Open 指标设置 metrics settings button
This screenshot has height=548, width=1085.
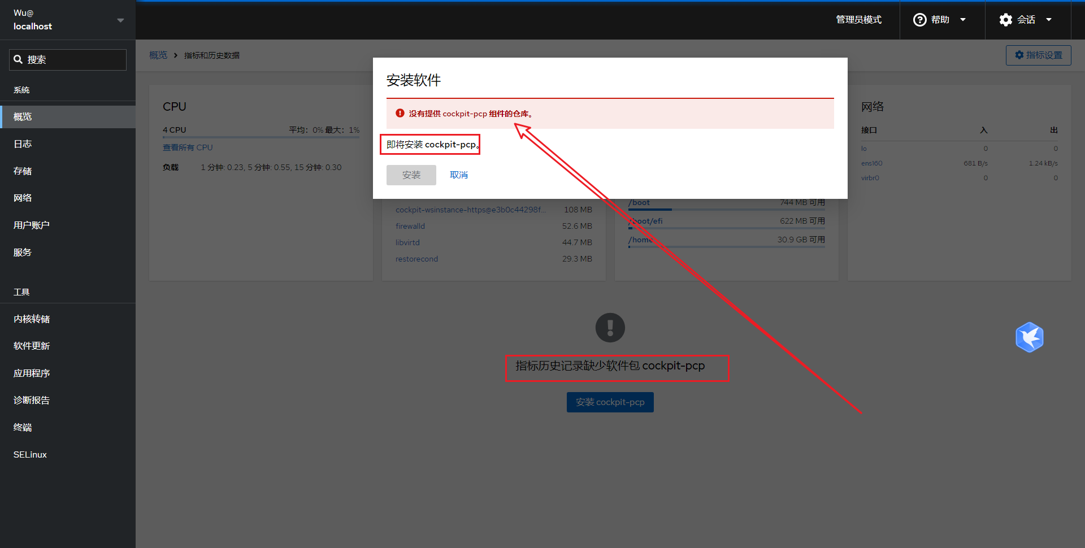point(1038,55)
